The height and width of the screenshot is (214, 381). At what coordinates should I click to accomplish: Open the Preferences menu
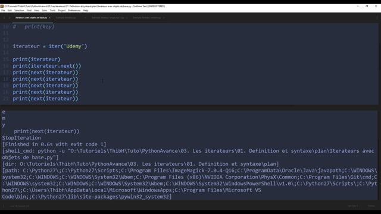pos(74,11)
